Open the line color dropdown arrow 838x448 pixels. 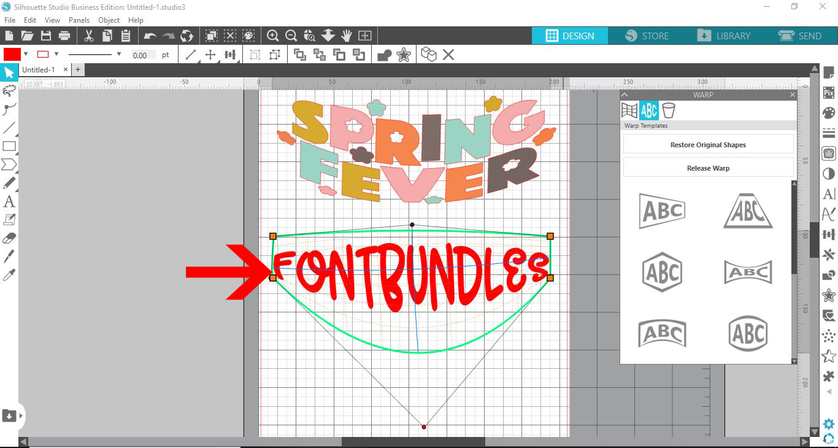pos(56,54)
